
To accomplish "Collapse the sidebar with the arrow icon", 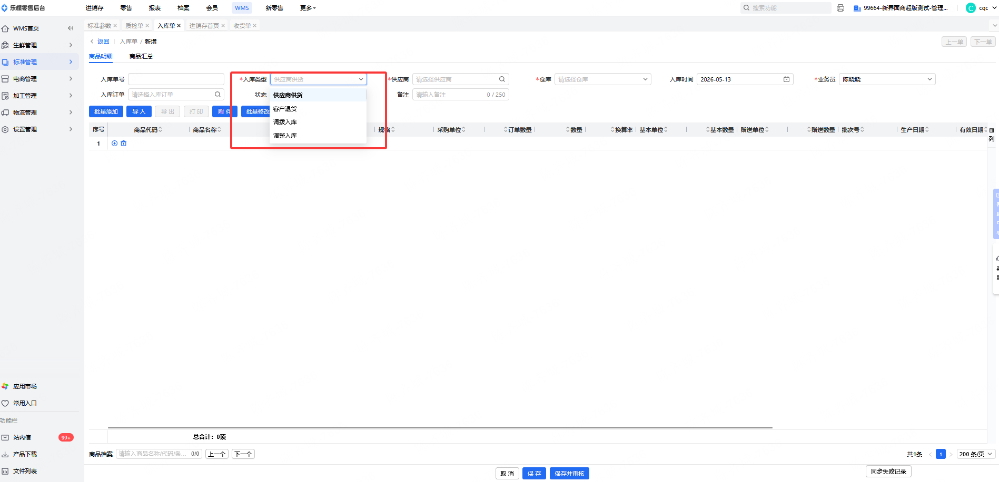I will [x=71, y=28].
